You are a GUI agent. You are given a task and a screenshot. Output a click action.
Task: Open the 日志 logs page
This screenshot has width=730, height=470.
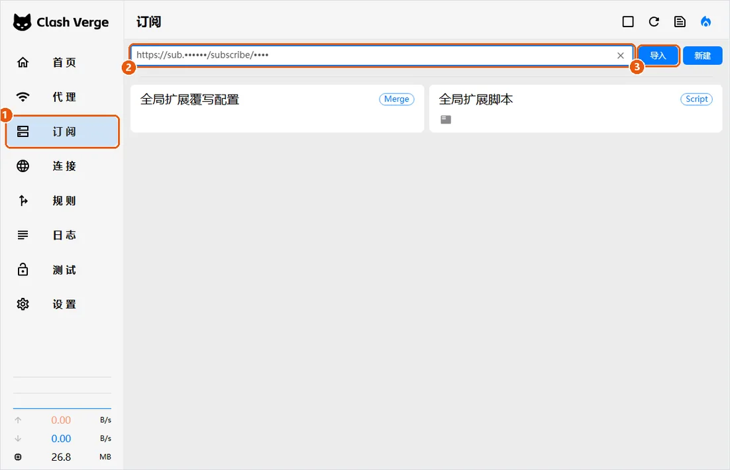[63, 235]
